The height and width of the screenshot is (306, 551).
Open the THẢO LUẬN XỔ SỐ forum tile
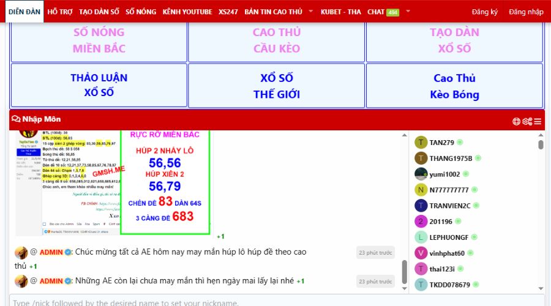(x=100, y=86)
